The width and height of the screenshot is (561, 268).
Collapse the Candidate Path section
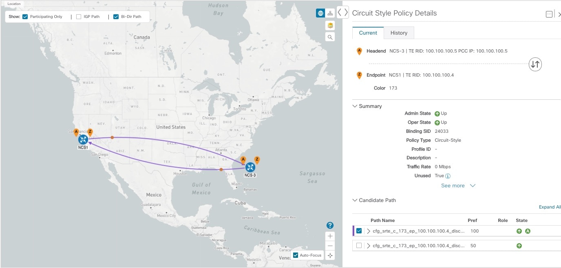pos(355,200)
